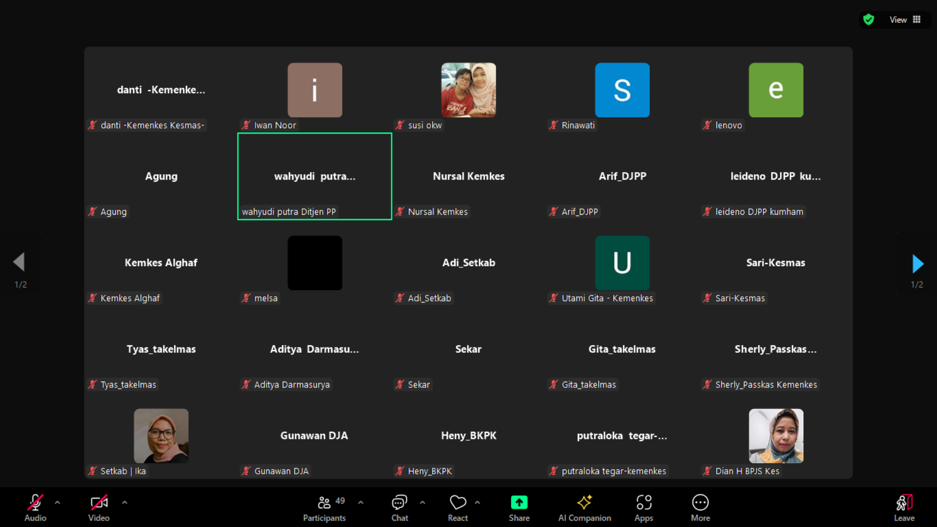Image resolution: width=937 pixels, height=527 pixels.
Task: Open the Apps panel
Action: pos(644,507)
